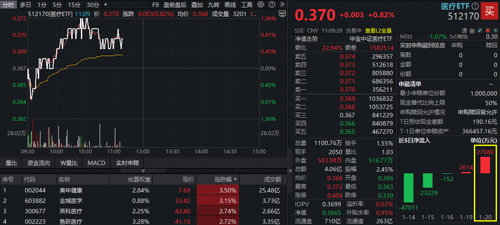Viewport: 500px width, 225px height.
Task: Open the settings gear in chart toolbar
Action: [x=261, y=5]
